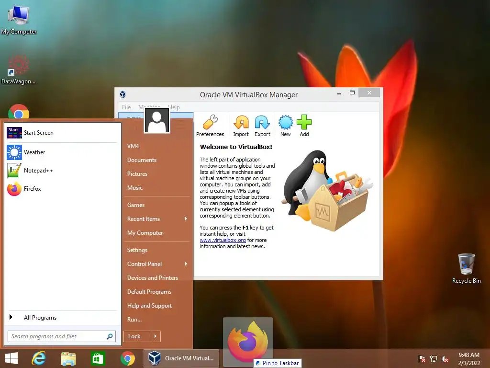Click the muted volume tray icon
490x368 pixels.
(445, 358)
